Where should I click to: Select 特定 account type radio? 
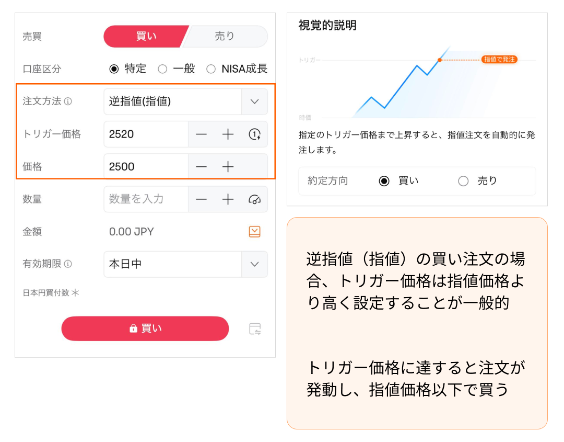click(x=114, y=69)
